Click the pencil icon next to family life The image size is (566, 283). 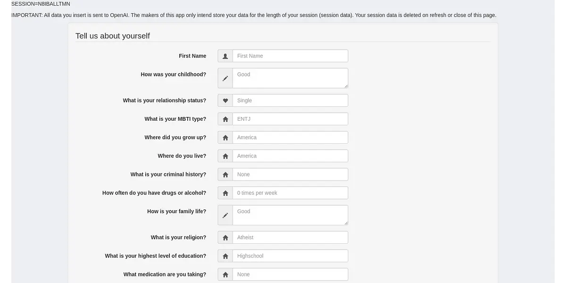pyautogui.click(x=225, y=215)
